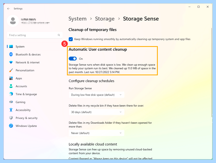The height and width of the screenshot is (163, 216).
Task: Click the Bluetooth icon in sidebar
Action: pos(11,55)
